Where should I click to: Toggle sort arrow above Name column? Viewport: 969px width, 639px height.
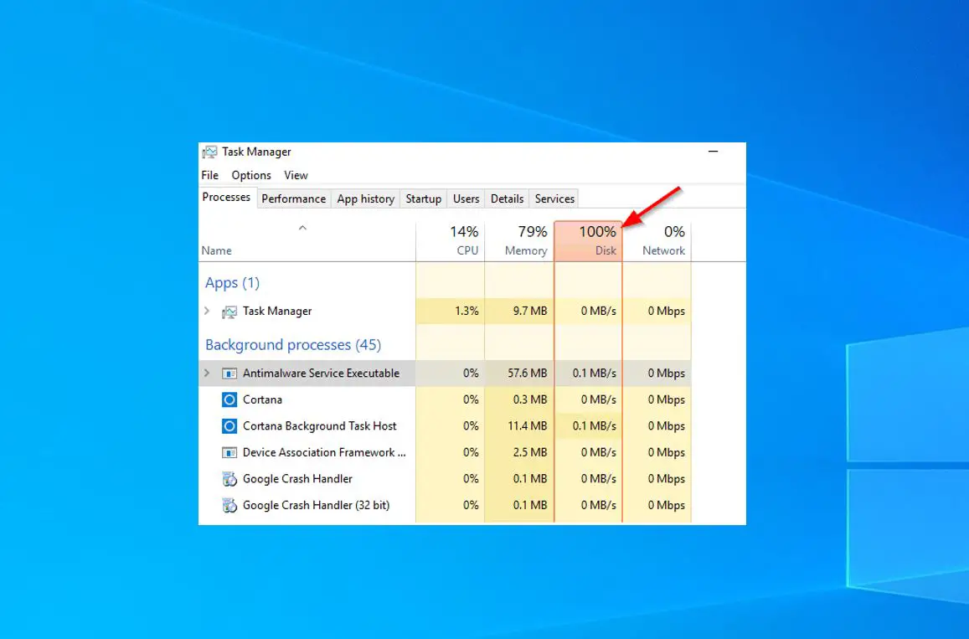point(303,228)
